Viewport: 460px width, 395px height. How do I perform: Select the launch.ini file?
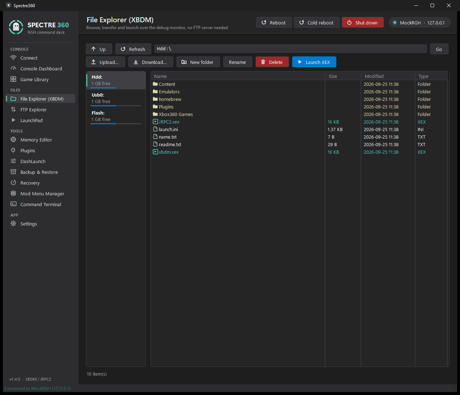(299, 129)
